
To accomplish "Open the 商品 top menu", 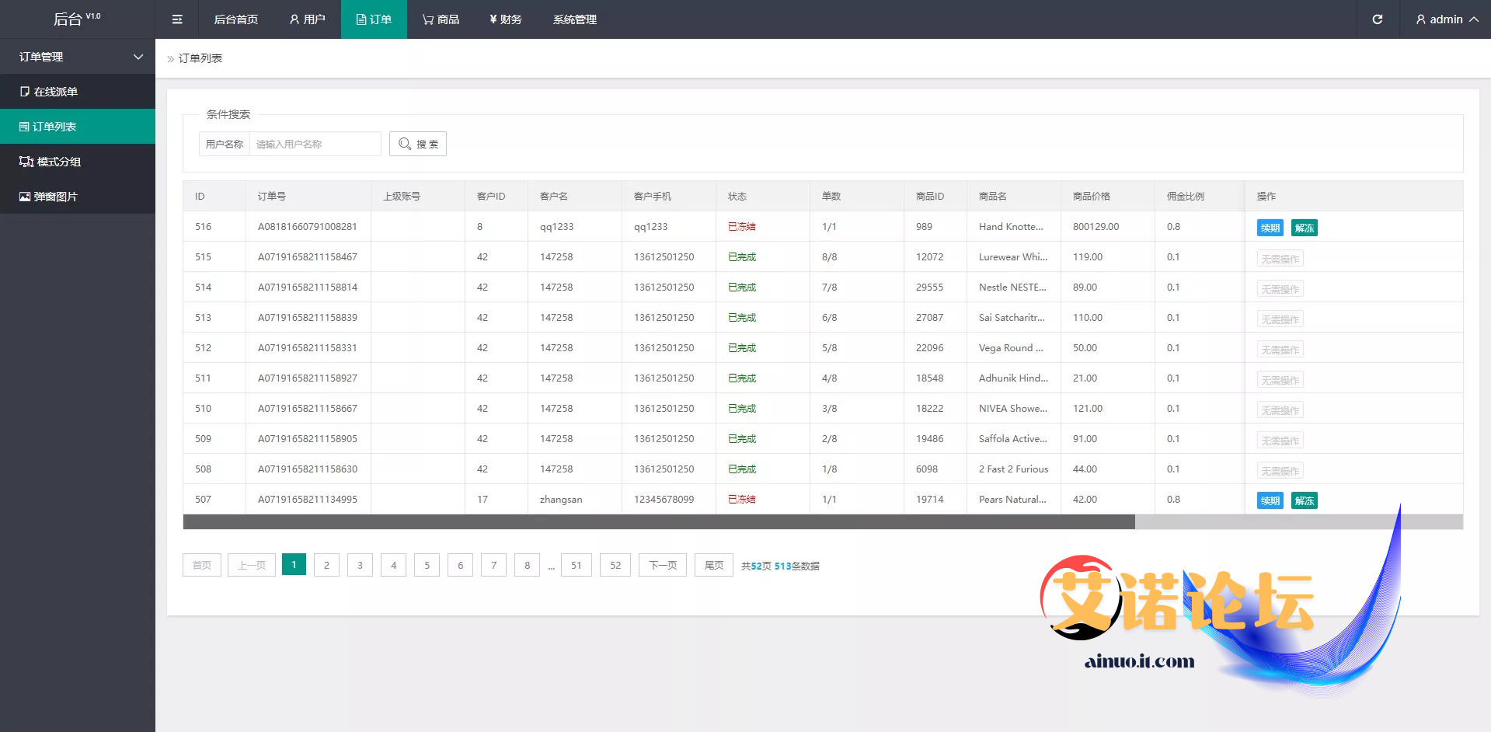I will pos(441,19).
